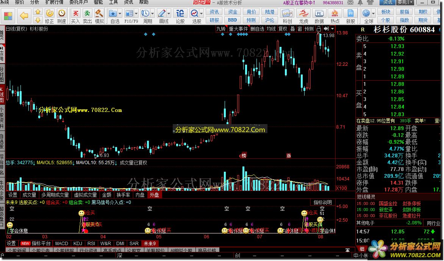444x261 pixels.
Task: Click the 修正 refresh icon
Action: tap(50, 13)
